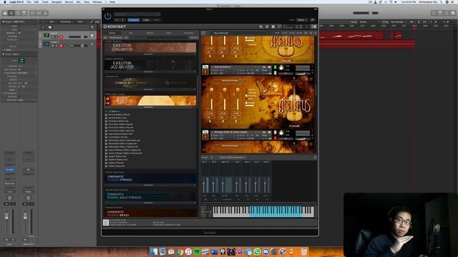This screenshot has height=257, width=458.
Task: Open File menu in macOS menu bar
Action: click(x=29, y=1)
